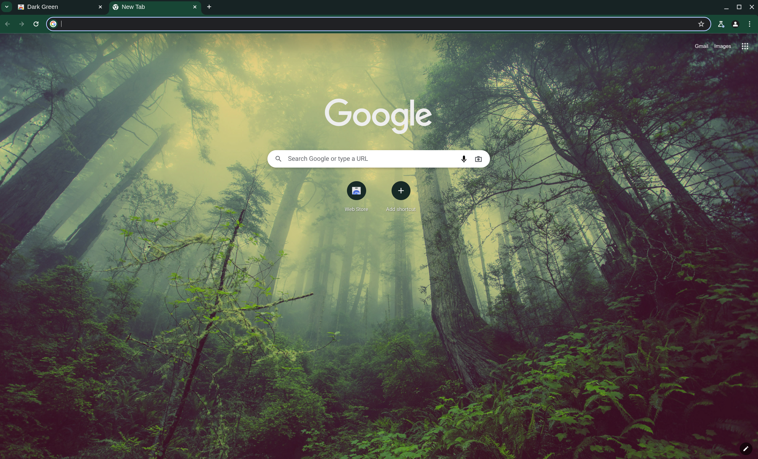Open the Gmail link
This screenshot has width=758, height=459.
pos(701,46)
